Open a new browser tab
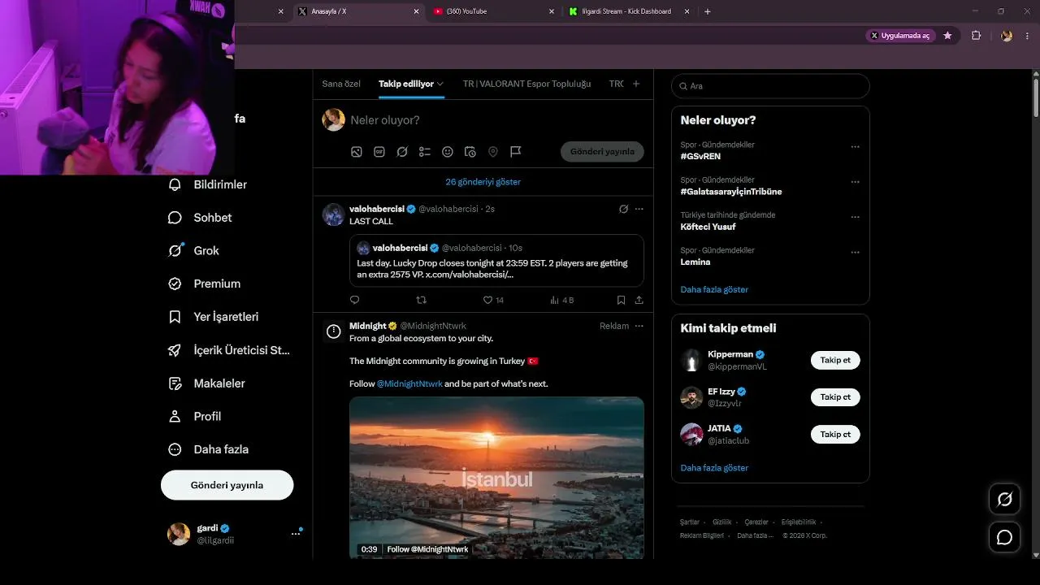Screen dimensions: 1040x585 point(708,11)
